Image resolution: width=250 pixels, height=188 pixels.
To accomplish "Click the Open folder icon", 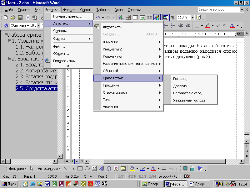I will point(13,18).
